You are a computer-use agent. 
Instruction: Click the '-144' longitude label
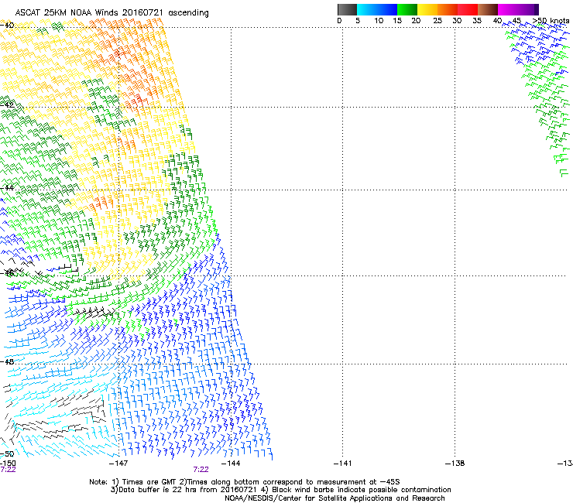tap(231, 464)
